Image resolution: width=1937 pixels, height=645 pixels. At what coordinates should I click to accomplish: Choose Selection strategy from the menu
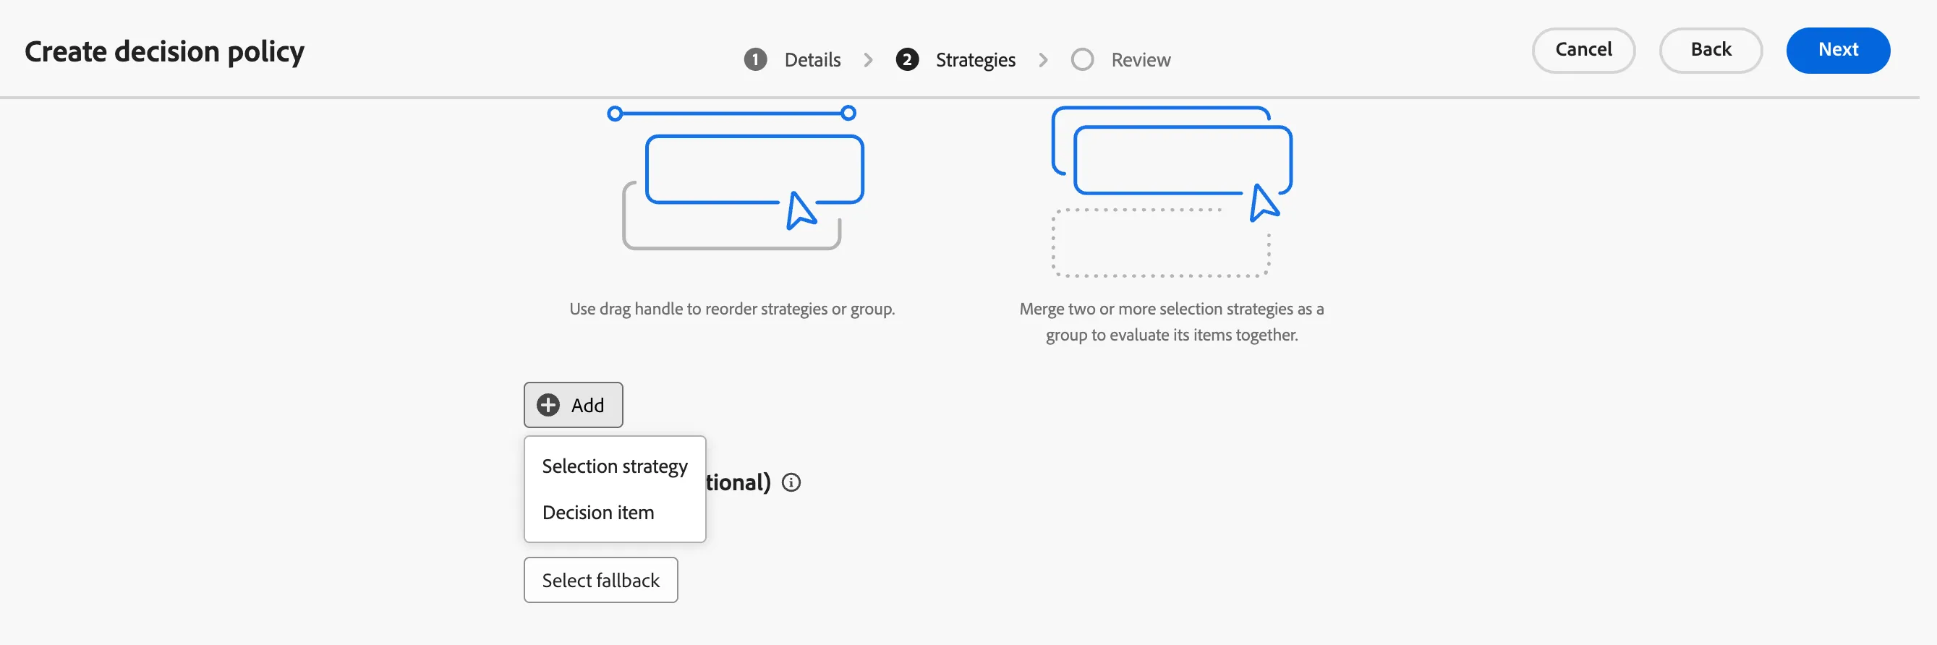(x=614, y=466)
